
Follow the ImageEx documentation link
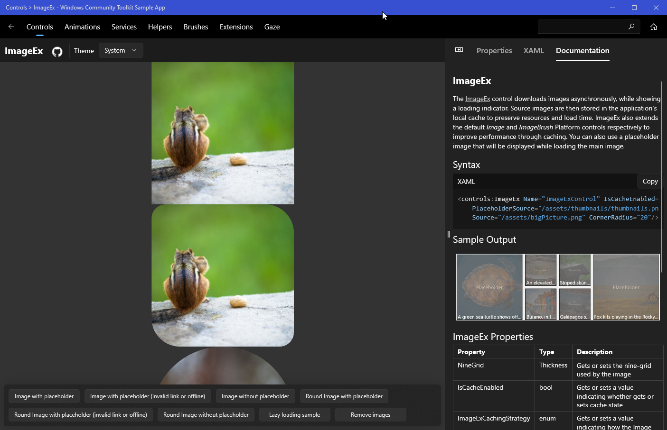click(x=478, y=99)
